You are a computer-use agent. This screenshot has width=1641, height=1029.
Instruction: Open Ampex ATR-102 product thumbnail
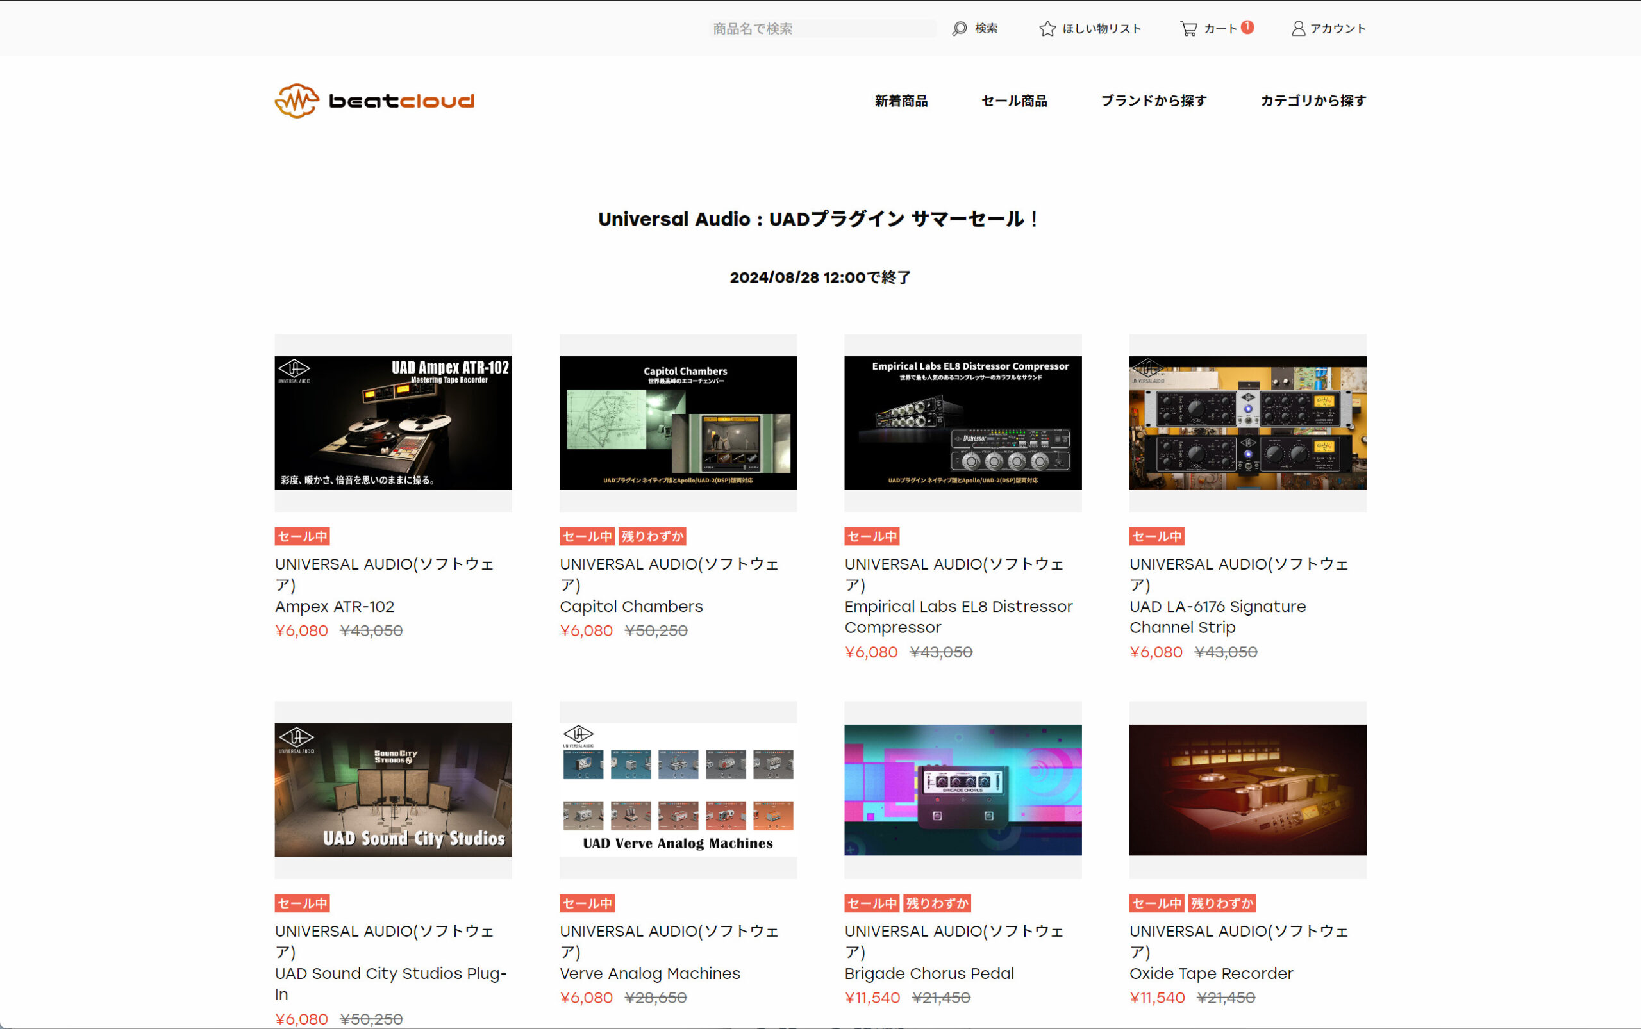(x=393, y=423)
